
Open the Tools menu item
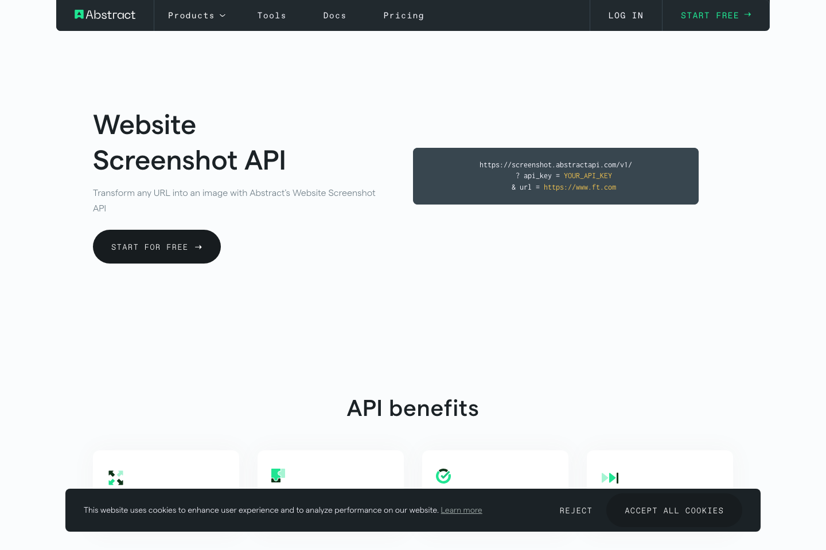[272, 15]
